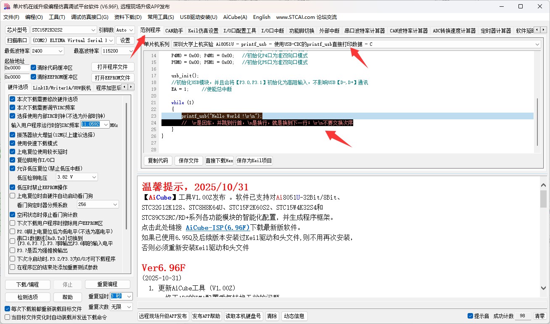Check 上电复位时由硬件自动启动看门狗 option
The height and width of the screenshot is (324, 550).
[13, 195]
